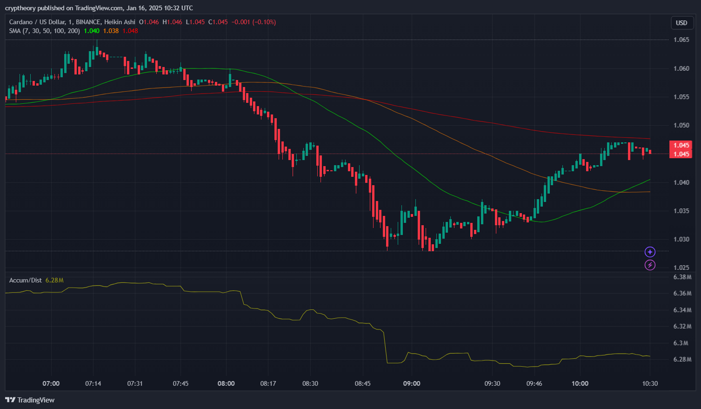Open the TradingView logo link
701x409 pixels.
click(x=30, y=400)
